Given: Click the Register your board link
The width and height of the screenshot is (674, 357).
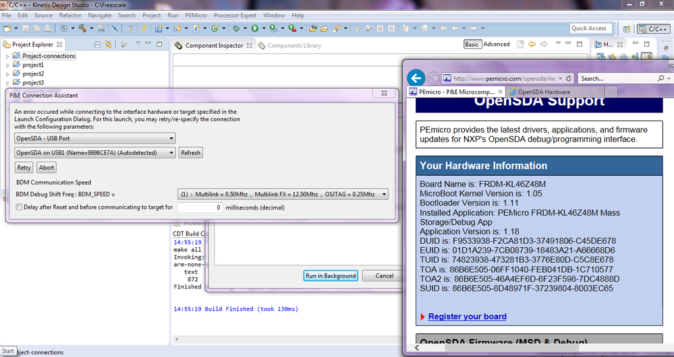Looking at the screenshot, I should 468,317.
